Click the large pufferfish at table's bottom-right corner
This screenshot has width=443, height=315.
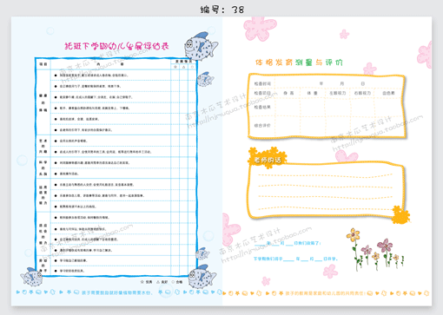coord(202,277)
